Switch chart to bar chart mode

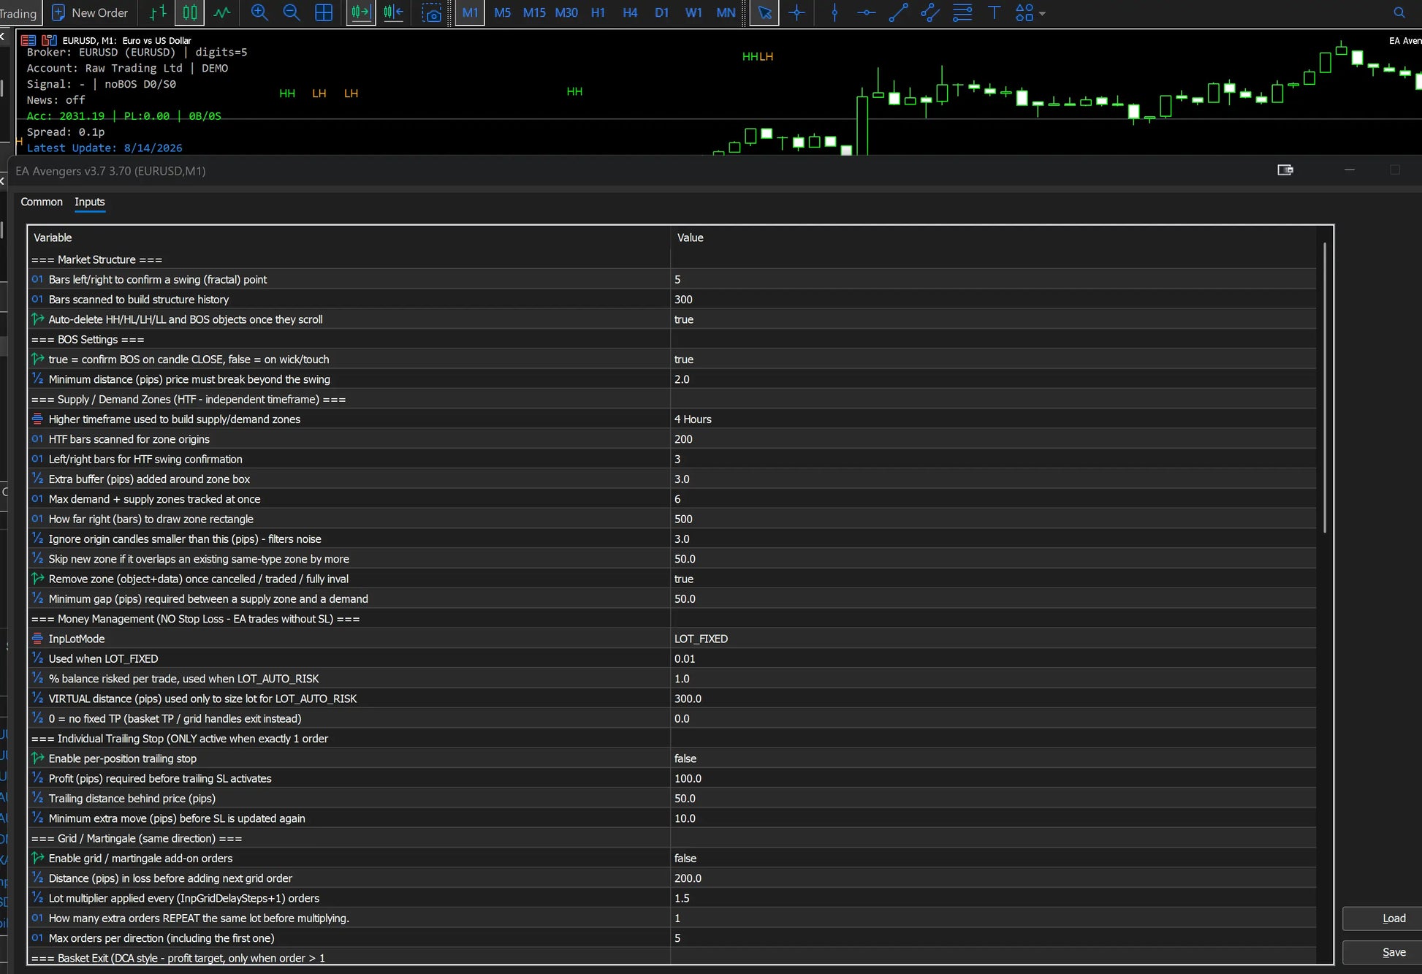coord(158,12)
